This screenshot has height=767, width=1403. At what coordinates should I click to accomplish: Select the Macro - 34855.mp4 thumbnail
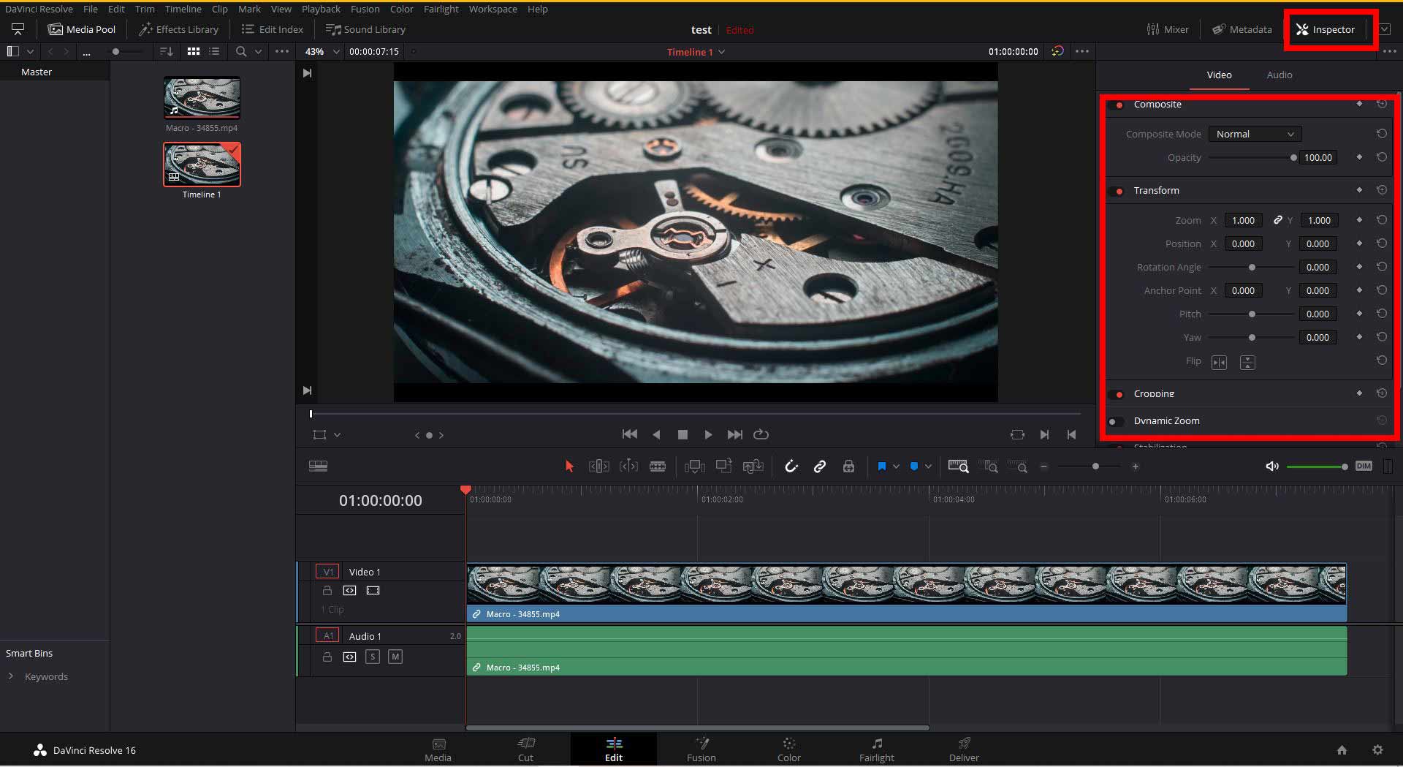point(202,97)
